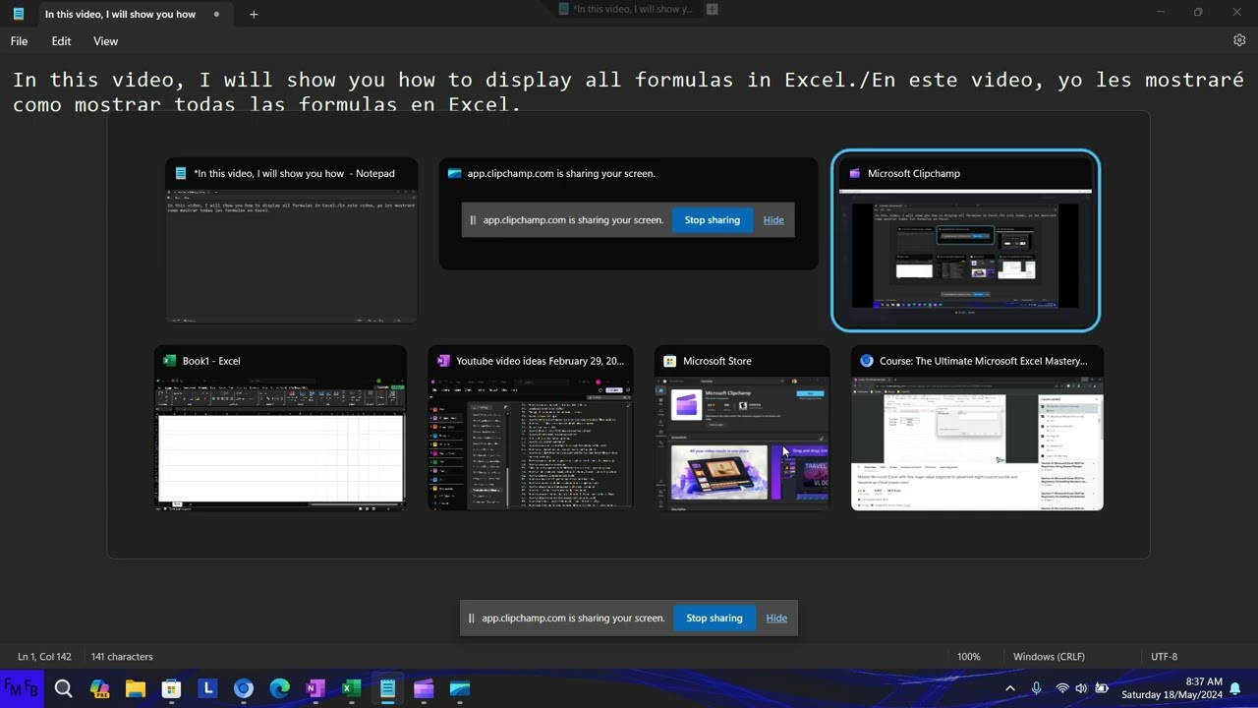Switch to Chrome via the taskbar
The width and height of the screenshot is (1258, 708).
pyautogui.click(x=244, y=688)
